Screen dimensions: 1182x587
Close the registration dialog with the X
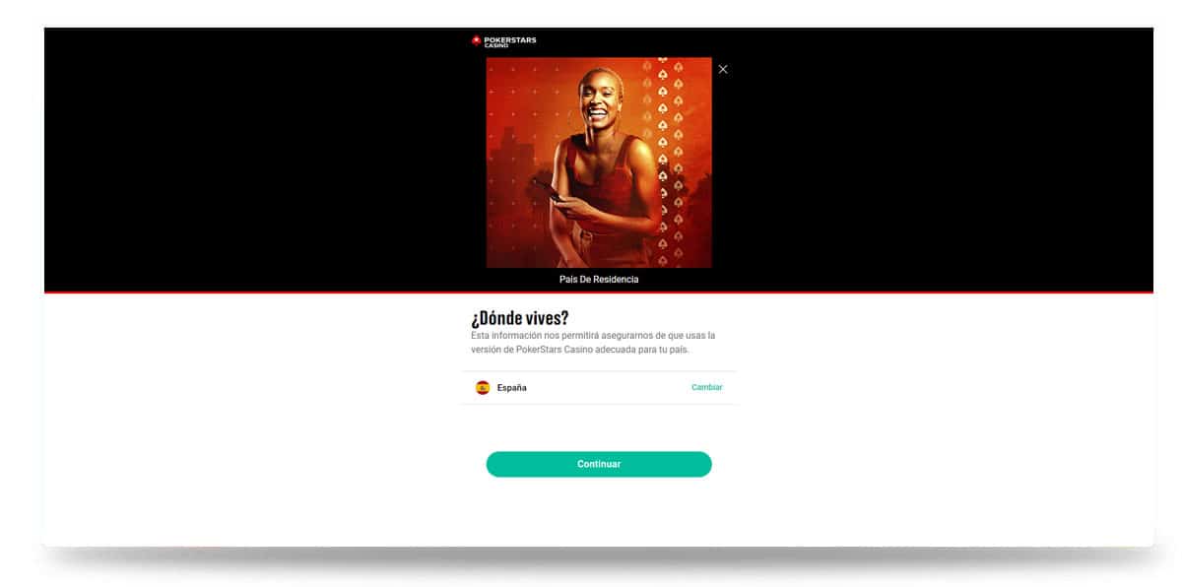click(x=723, y=69)
